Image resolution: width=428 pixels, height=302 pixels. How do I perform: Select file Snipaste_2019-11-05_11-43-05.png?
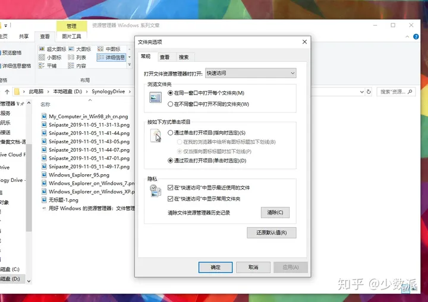[86, 141]
